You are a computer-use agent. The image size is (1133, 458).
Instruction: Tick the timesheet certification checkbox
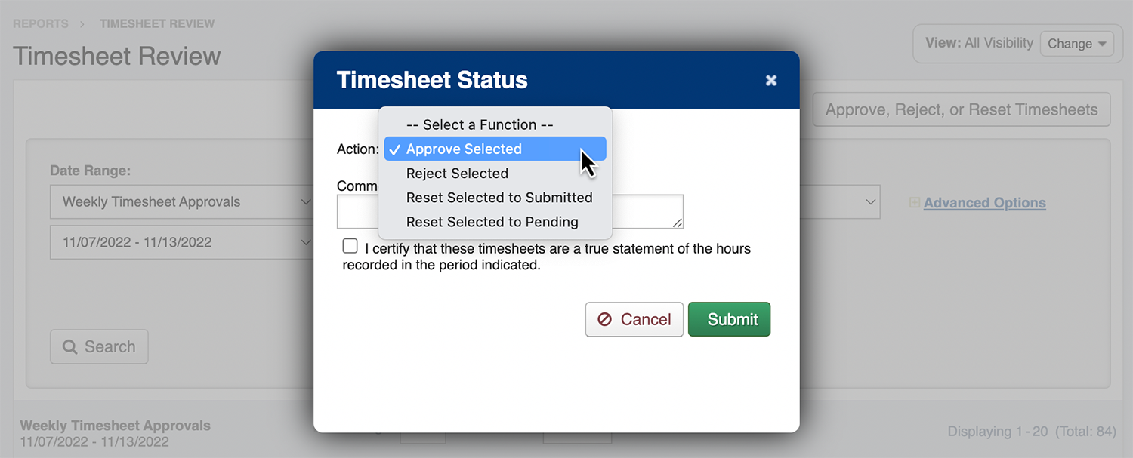(350, 246)
